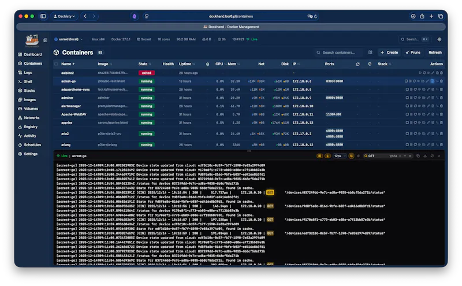The image size is (462, 286).
Task: Open a new browser tab with plus
Action: [x=431, y=17]
